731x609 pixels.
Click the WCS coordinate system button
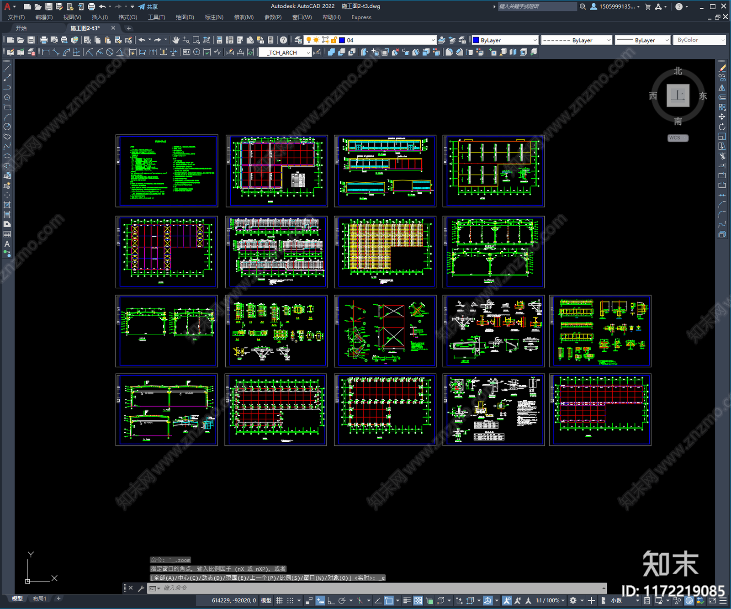[x=678, y=138]
